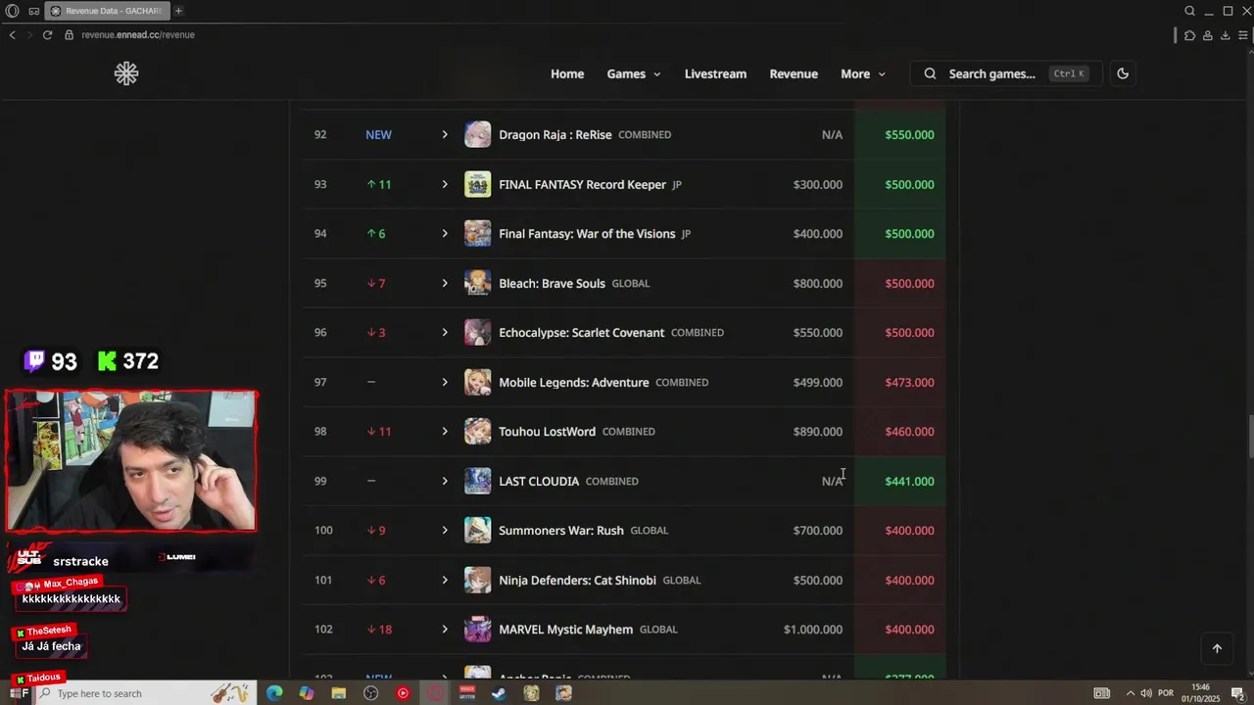
Task: Open the browser settings sliders icon
Action: click(1242, 35)
